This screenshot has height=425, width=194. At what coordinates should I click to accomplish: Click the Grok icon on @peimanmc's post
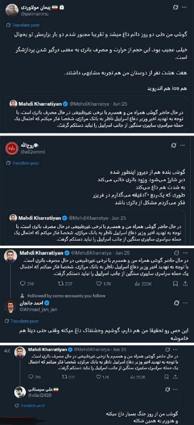point(175,8)
